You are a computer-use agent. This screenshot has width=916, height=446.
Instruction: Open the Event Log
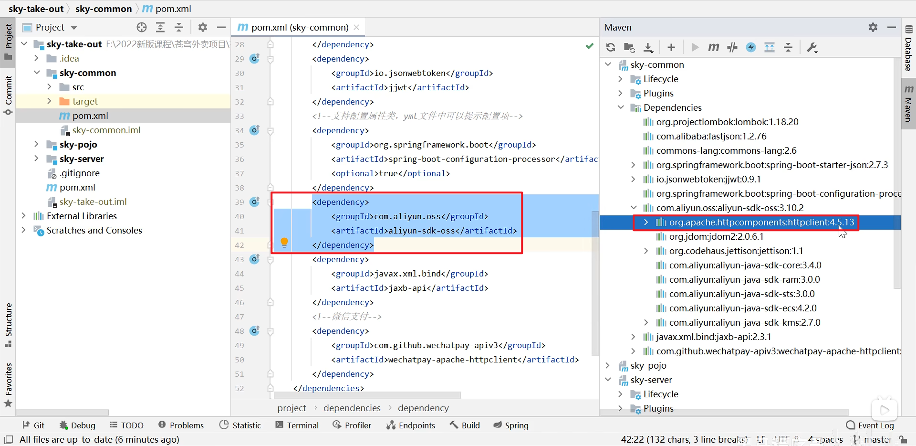coord(875,425)
